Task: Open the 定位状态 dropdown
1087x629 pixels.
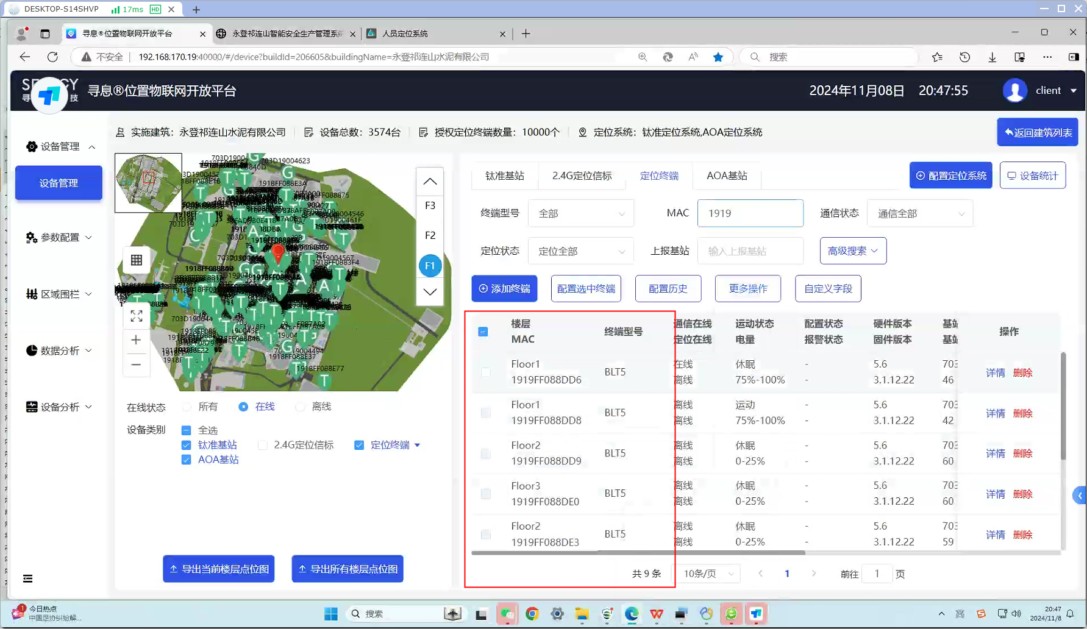Action: tap(581, 251)
